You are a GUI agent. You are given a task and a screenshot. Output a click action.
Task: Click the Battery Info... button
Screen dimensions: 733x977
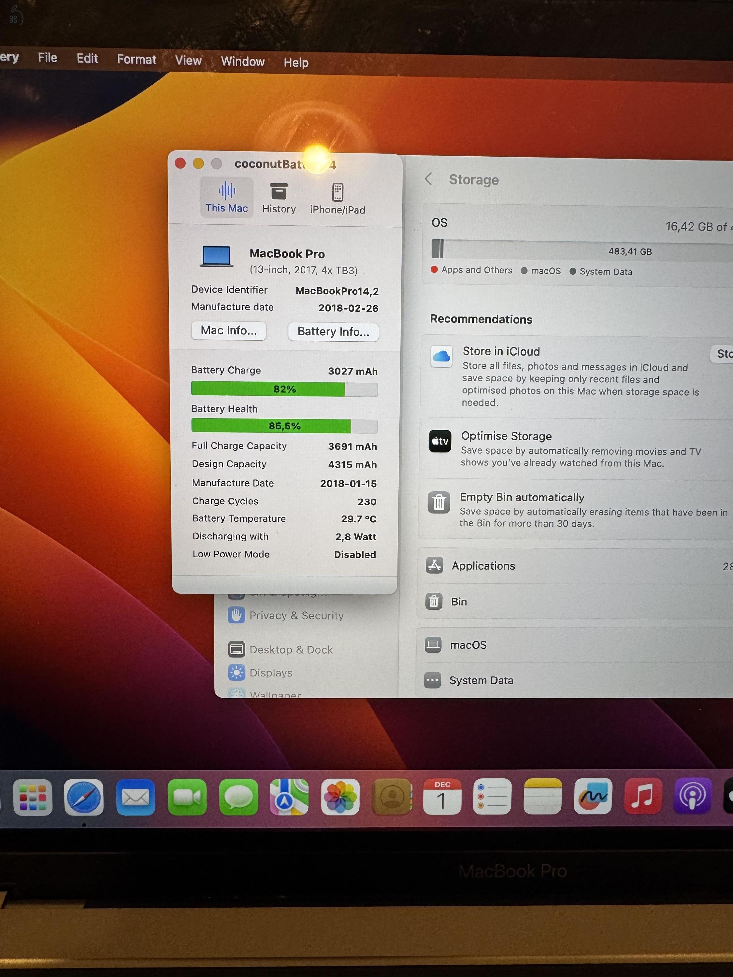click(333, 332)
